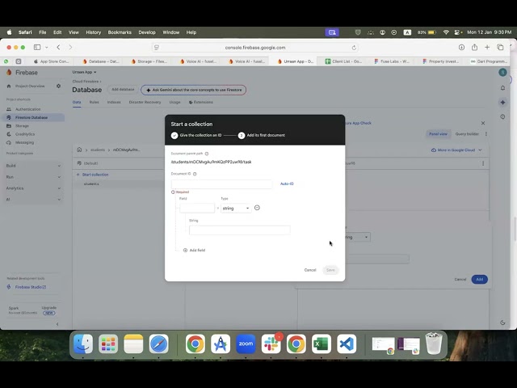
Task: Select Panel view toggle
Action: [438, 134]
